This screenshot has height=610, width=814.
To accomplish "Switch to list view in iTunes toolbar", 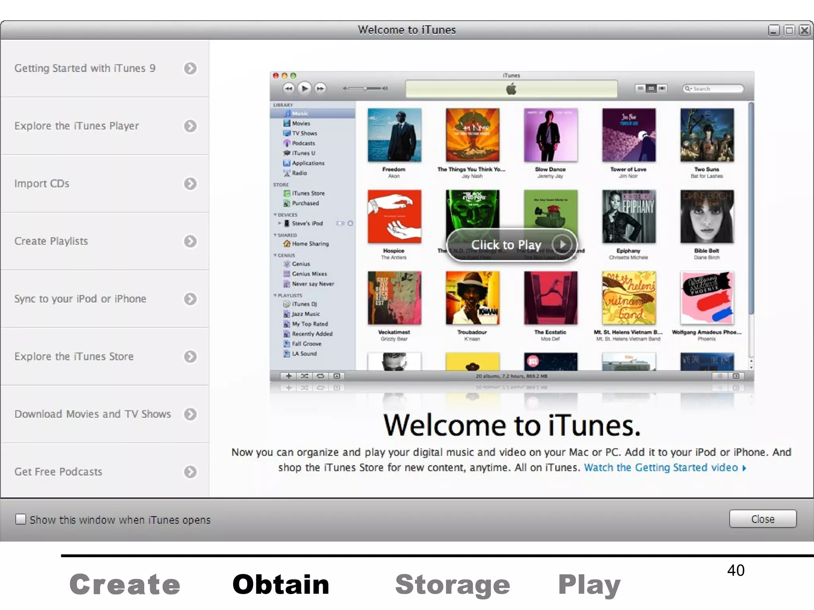I will tap(640, 88).
